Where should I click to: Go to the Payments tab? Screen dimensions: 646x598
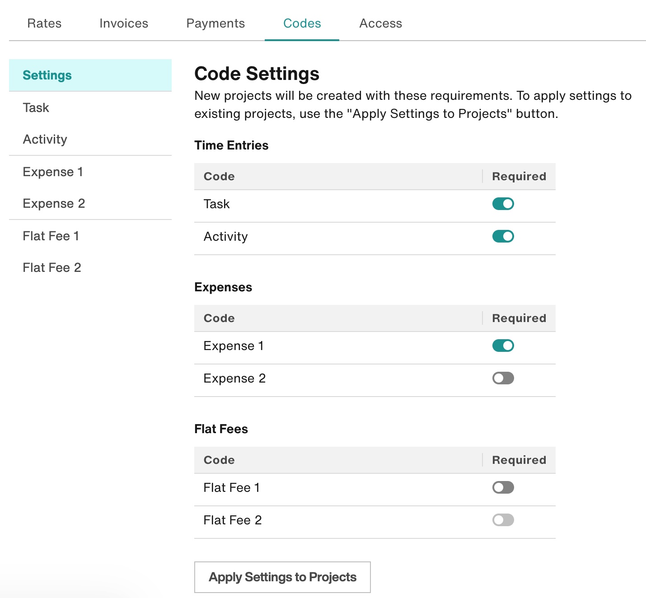pos(216,23)
